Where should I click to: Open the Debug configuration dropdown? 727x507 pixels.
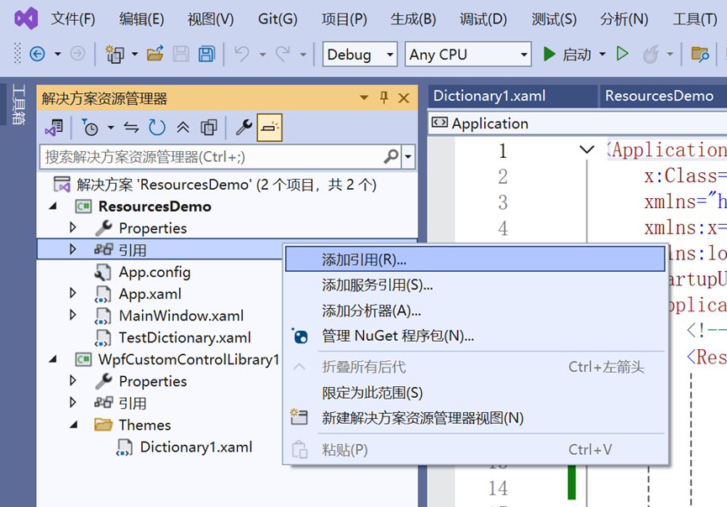[360, 55]
